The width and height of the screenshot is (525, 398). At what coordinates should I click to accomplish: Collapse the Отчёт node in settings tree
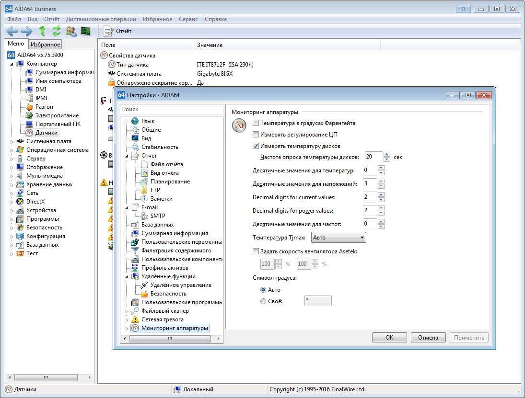(127, 156)
